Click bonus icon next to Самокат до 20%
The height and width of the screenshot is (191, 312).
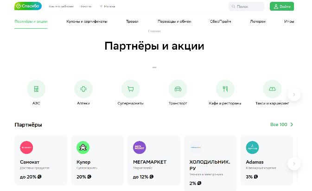pos(39,177)
